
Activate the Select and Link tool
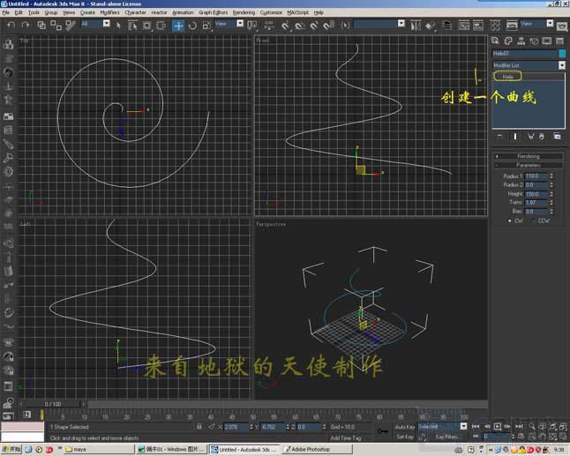[41, 25]
